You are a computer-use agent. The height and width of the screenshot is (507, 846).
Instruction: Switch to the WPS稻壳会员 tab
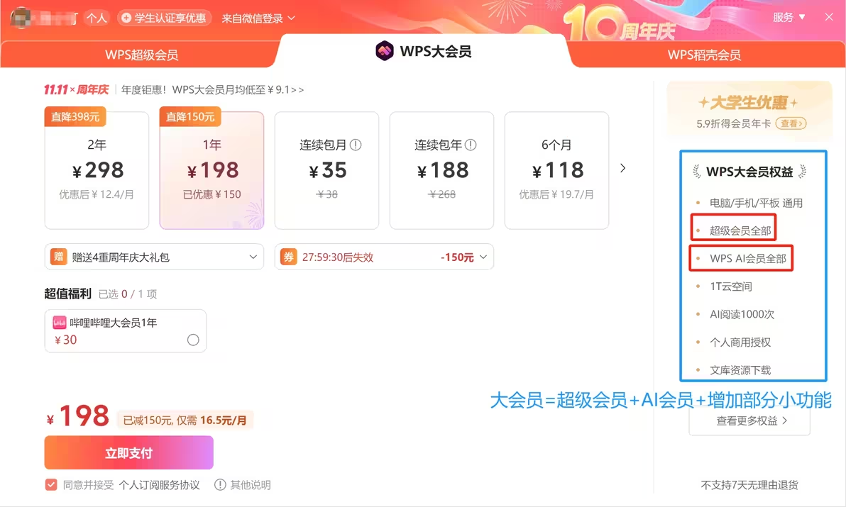(704, 55)
